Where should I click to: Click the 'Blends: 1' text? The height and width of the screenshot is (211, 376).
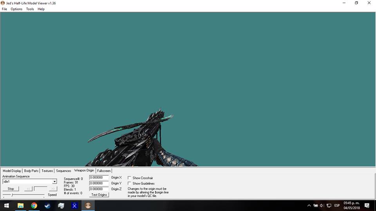click(x=70, y=189)
